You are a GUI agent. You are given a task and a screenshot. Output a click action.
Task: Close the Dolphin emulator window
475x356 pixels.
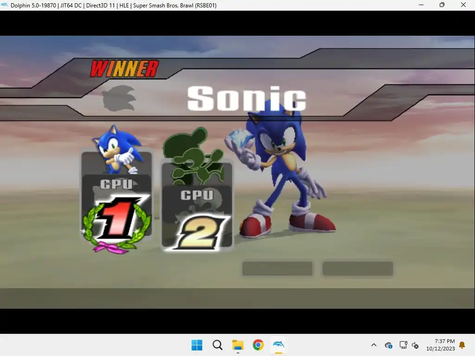tap(463, 5)
